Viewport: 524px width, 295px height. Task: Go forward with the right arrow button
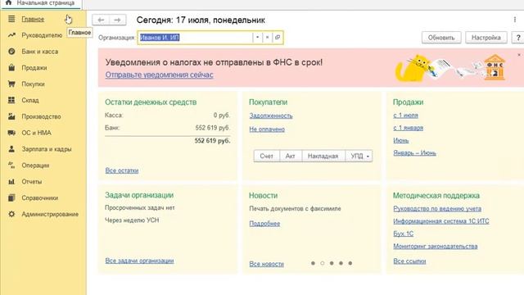click(x=117, y=20)
